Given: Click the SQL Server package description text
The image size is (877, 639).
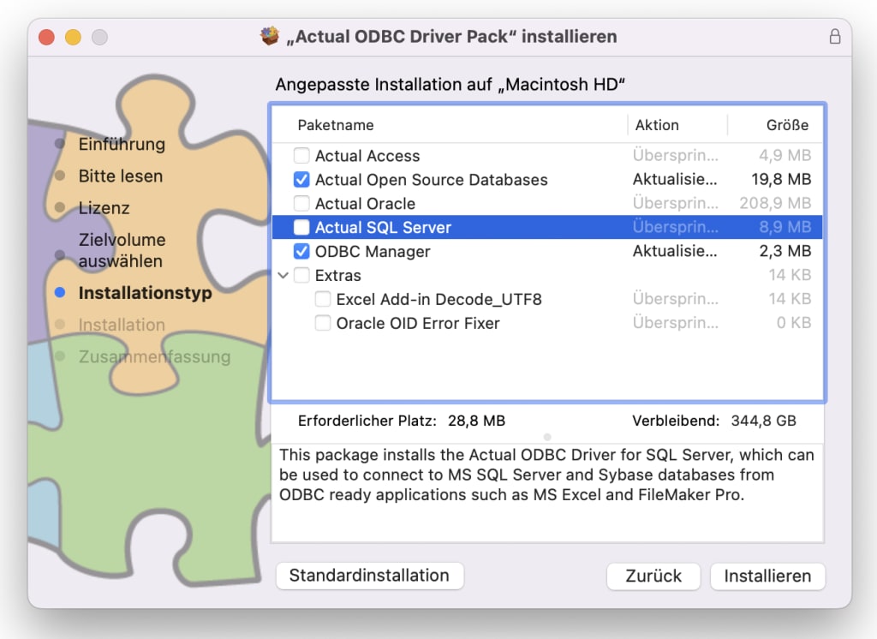Looking at the screenshot, I should [546, 475].
